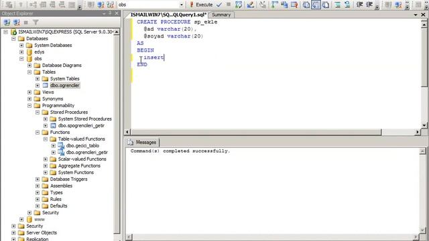Switch to the Summary tab

[221, 15]
